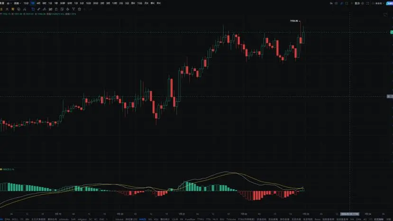
Task: Select the highlighted 1时 timeframe
Action: pos(33,3)
